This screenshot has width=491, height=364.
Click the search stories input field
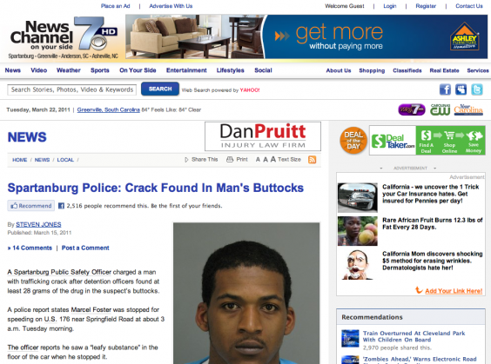[x=72, y=90]
